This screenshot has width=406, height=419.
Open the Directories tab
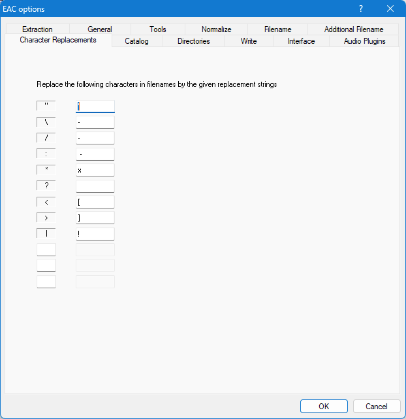click(193, 41)
